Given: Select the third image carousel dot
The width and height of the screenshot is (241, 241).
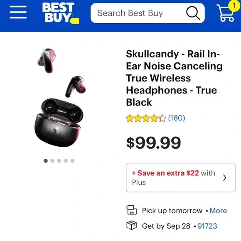Looking at the screenshot, I should point(59,161).
